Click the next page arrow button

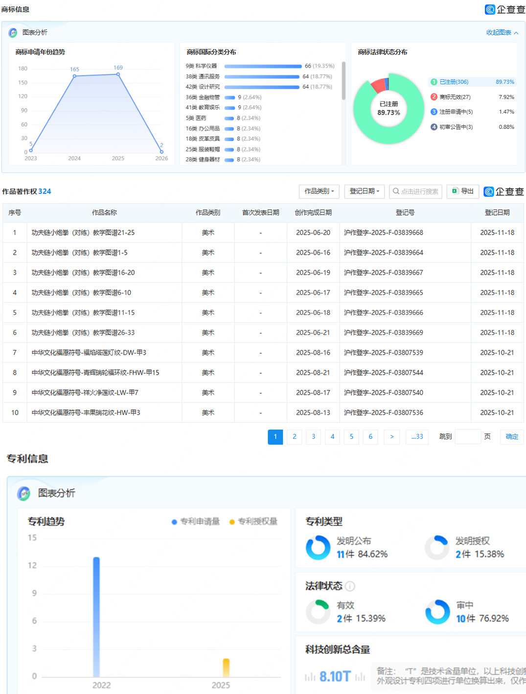point(391,437)
